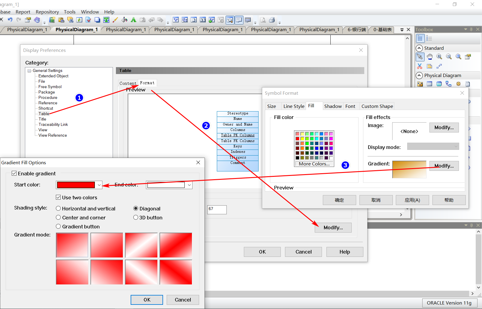Viewport: 482px width, 309px height.
Task: Select the Package tool in Physical Diagram toolbox
Action: click(x=420, y=84)
